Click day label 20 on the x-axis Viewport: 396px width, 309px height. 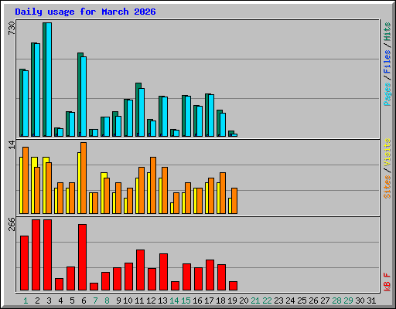pos(244,301)
